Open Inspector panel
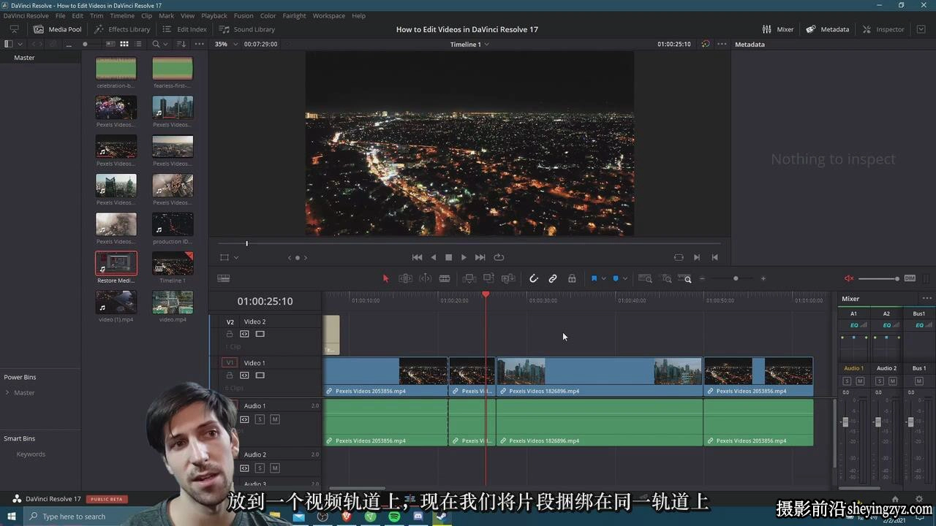 point(883,29)
